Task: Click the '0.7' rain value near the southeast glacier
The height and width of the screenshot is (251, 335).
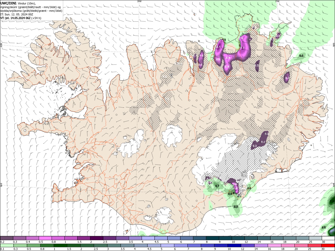Action: [217, 186]
